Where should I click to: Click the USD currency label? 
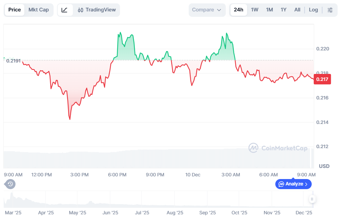pyautogui.click(x=324, y=166)
